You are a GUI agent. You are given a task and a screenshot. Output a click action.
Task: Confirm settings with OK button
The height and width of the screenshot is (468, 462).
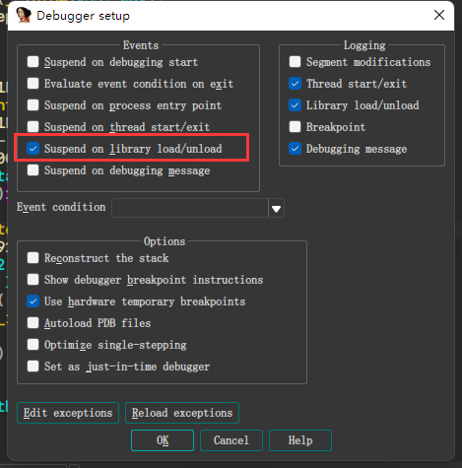[163, 440]
